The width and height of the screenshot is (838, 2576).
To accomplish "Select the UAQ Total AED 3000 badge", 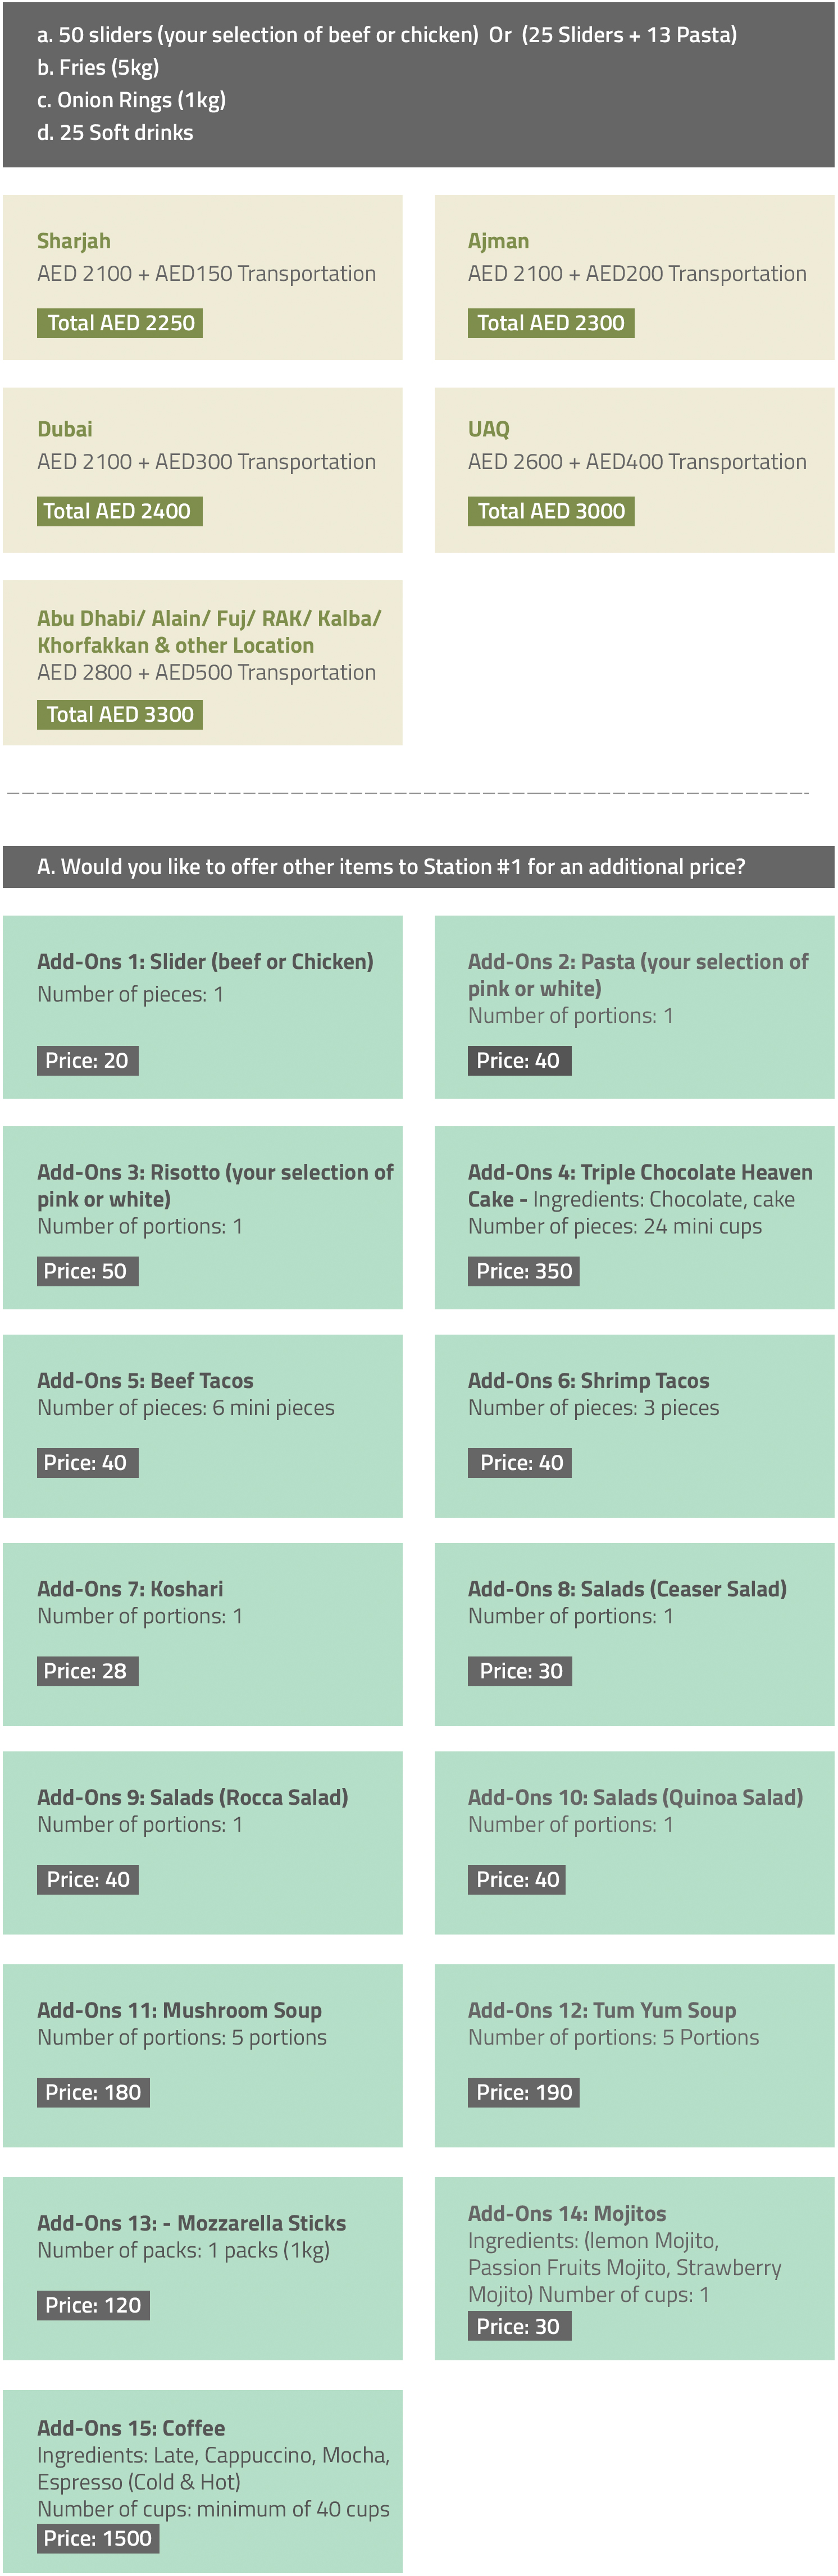I will (550, 511).
